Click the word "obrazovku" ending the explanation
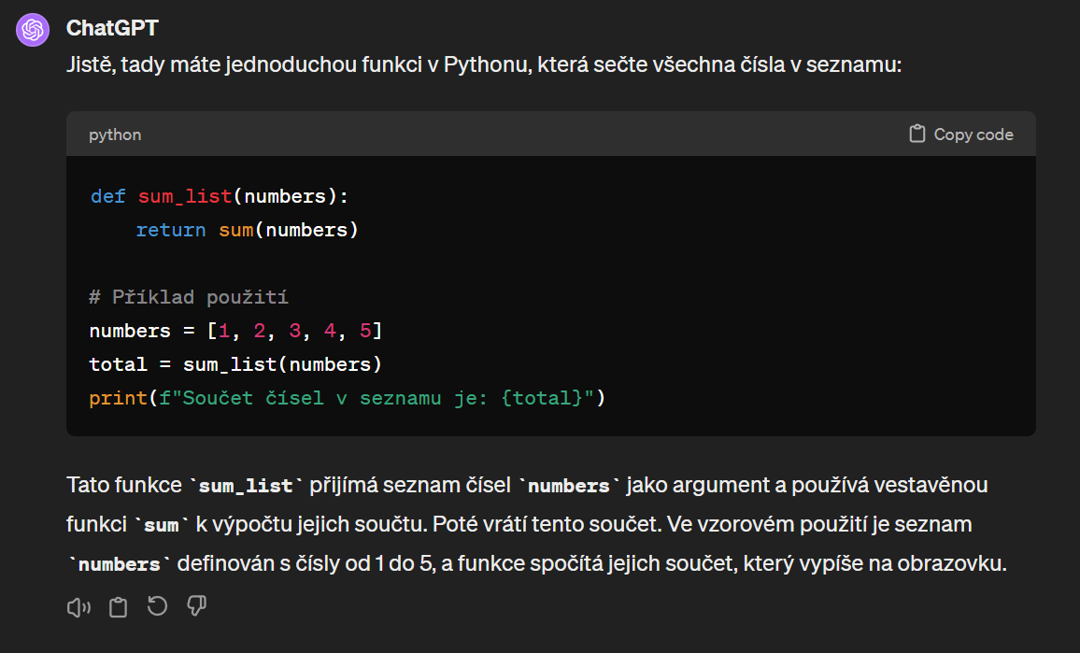The width and height of the screenshot is (1080, 653). (x=963, y=564)
